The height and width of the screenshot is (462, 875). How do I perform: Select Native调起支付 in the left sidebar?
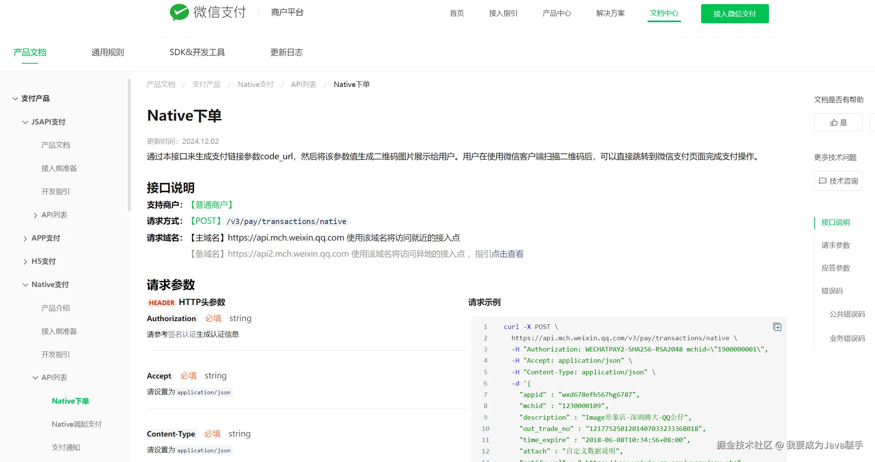(x=77, y=424)
